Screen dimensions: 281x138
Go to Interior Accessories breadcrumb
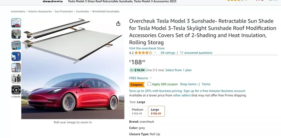tap(40, 11)
